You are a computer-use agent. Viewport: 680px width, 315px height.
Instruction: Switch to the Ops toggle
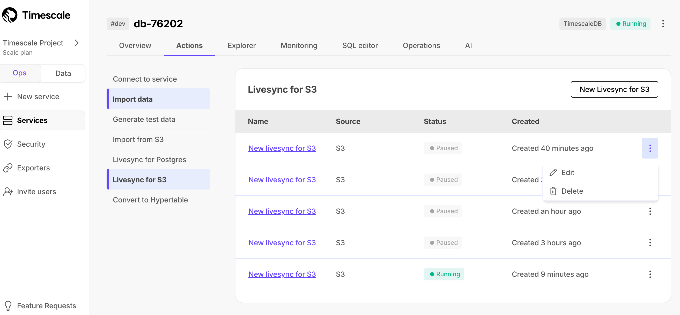19,73
